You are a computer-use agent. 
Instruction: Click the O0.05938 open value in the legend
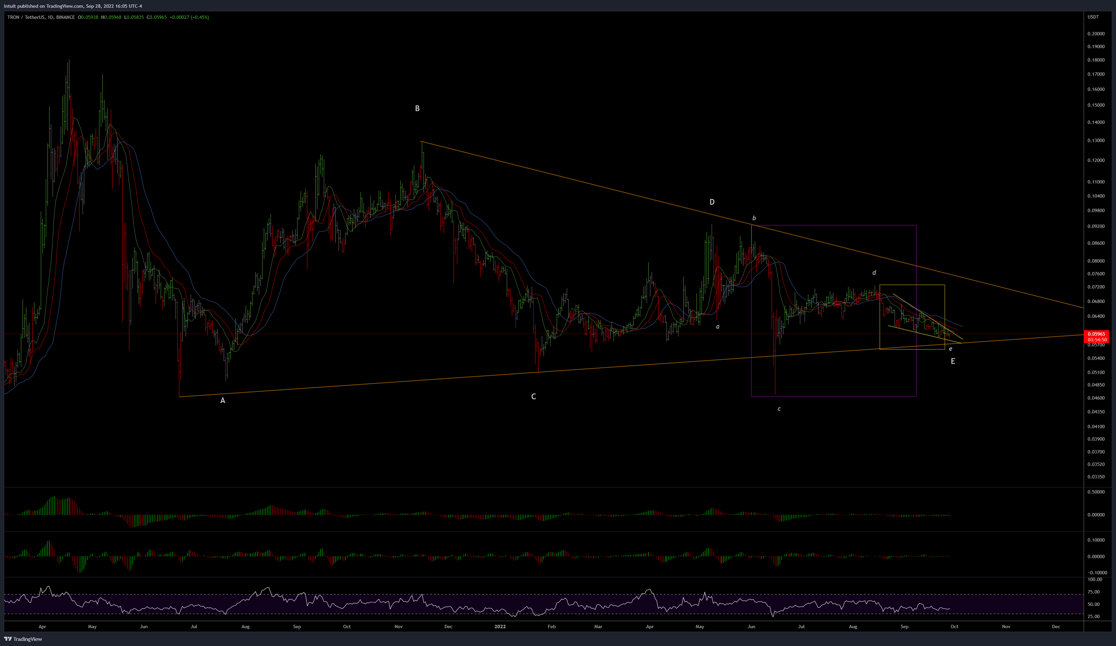(89, 17)
